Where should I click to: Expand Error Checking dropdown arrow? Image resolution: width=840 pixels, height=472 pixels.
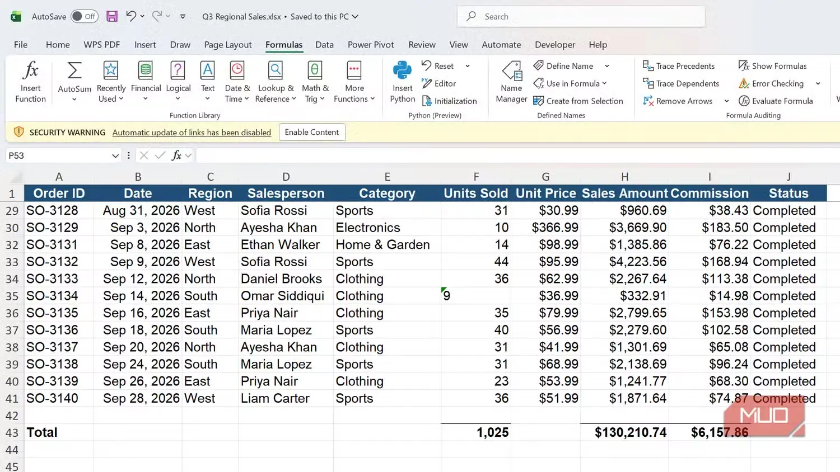[818, 83]
